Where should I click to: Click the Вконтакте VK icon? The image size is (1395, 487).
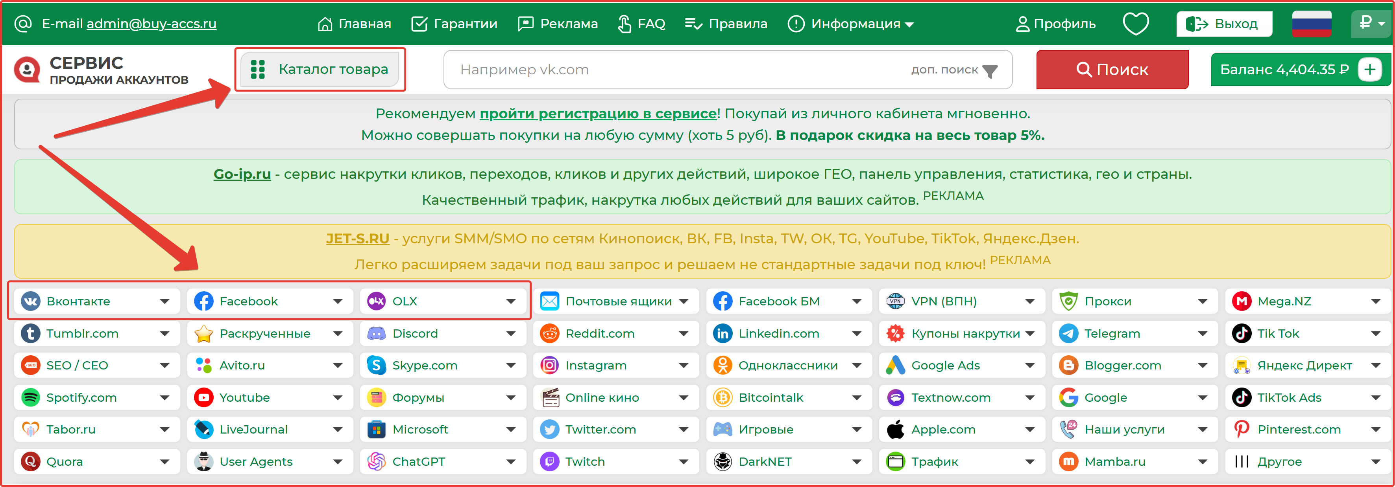pyautogui.click(x=30, y=301)
